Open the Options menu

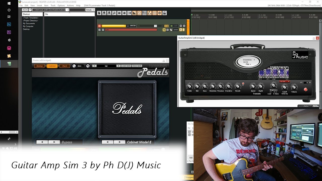61,5
